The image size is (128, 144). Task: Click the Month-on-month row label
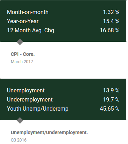pyautogui.click(x=28, y=12)
